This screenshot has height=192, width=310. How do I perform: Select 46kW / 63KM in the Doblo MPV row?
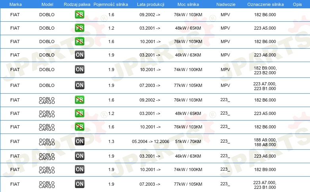(188, 55)
